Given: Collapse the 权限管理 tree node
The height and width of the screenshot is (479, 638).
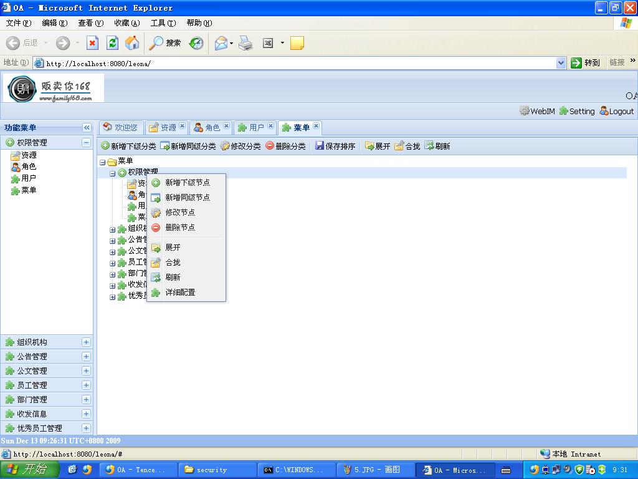Looking at the screenshot, I should tap(112, 173).
